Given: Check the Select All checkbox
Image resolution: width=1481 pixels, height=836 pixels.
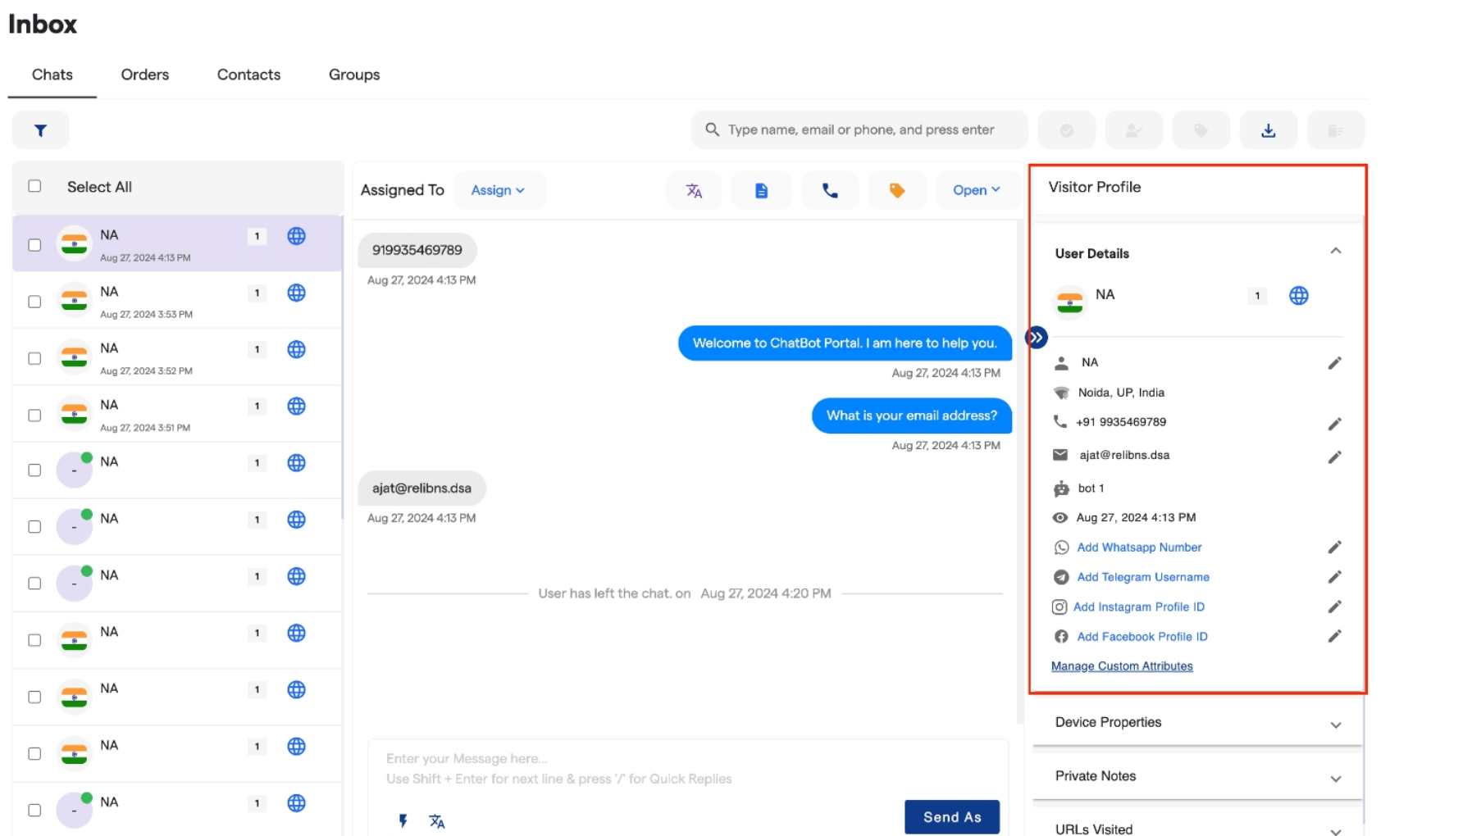Looking at the screenshot, I should [x=34, y=186].
